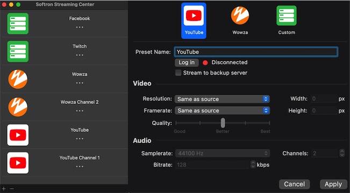Select the 'Facebook' preset name text
This screenshot has width=350, height=193.
pos(80,18)
